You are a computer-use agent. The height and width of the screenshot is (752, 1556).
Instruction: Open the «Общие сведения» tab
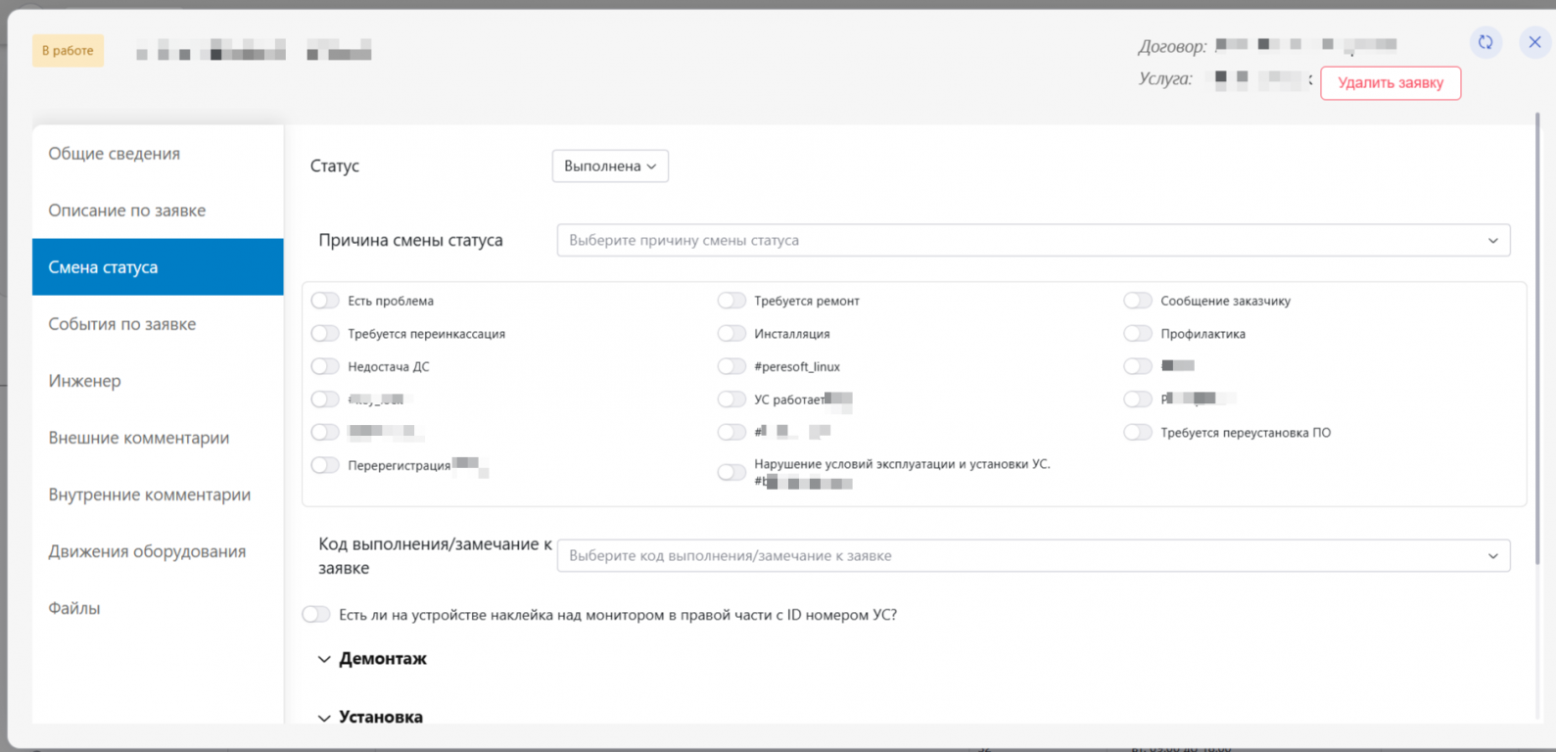[115, 154]
